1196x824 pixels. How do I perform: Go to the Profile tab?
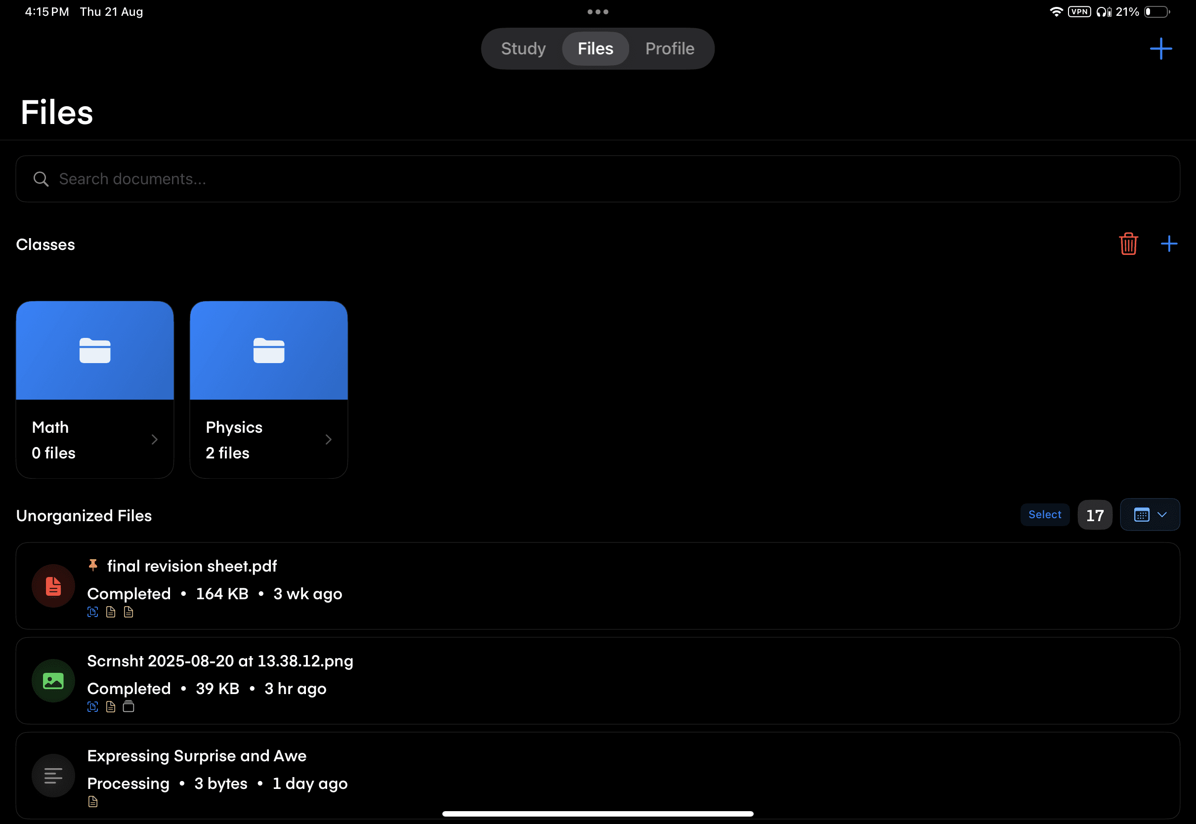pos(670,48)
